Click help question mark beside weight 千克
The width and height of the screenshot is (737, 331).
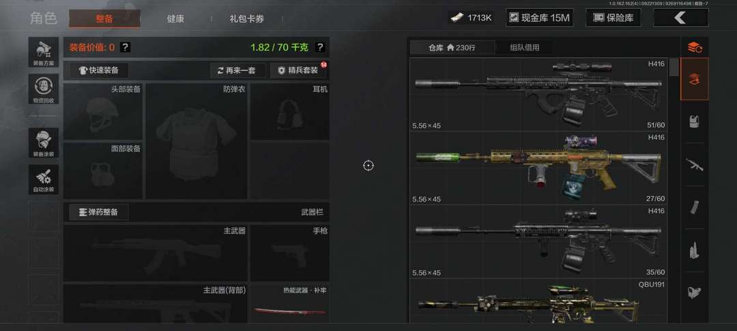coord(319,47)
